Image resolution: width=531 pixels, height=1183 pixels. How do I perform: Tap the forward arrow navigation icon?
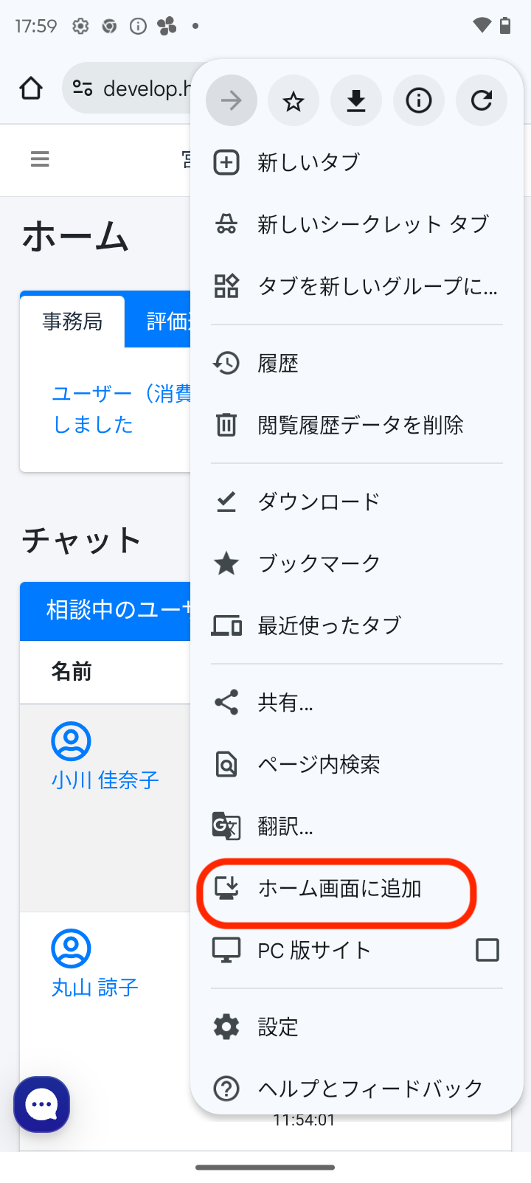click(x=232, y=100)
